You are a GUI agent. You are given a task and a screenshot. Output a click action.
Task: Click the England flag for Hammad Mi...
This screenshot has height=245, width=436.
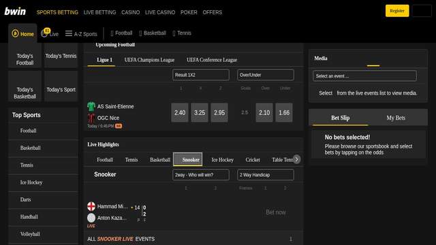[91, 206]
